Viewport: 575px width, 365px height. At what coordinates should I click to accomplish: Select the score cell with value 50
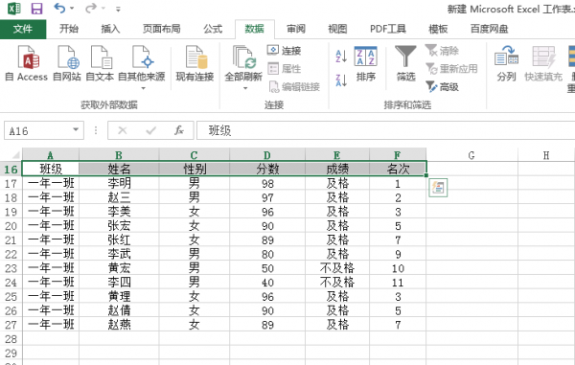click(x=267, y=268)
